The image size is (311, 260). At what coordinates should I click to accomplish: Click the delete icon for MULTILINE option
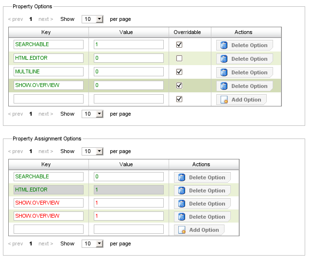point(224,72)
